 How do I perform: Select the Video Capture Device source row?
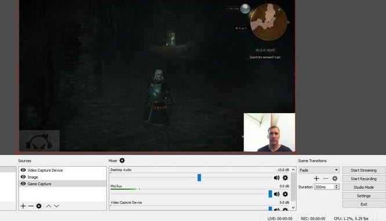63,170
